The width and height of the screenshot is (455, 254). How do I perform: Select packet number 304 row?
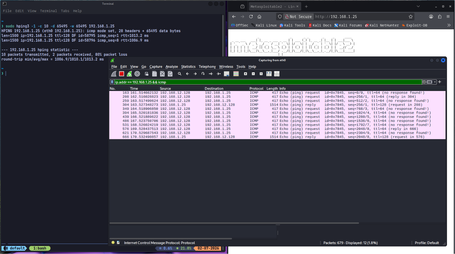pyautogui.click(x=277, y=105)
